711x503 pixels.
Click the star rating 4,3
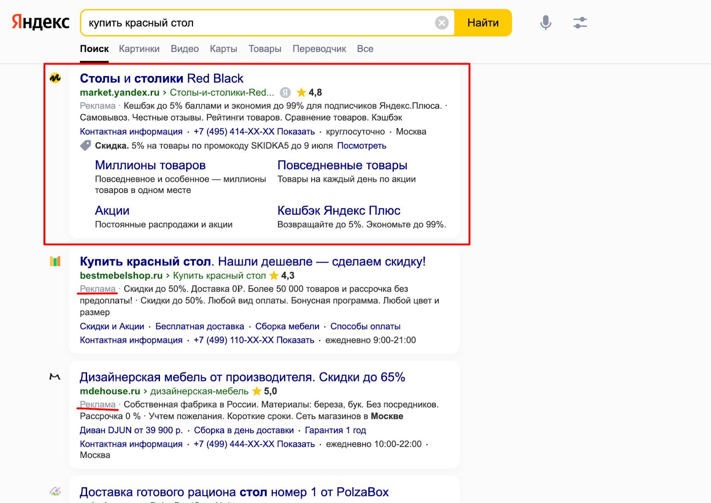point(282,275)
